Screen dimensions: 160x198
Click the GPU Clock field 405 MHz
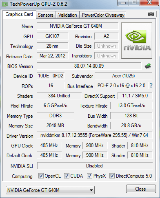49,145
